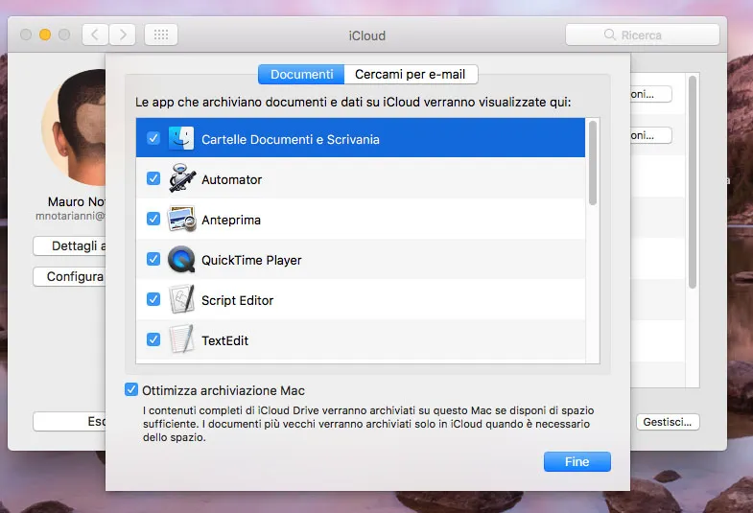Click the Ricerca search field
753x513 pixels.
(643, 35)
